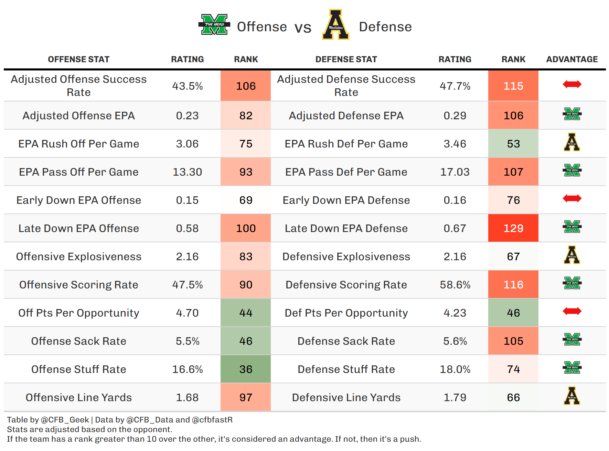Click the Appalachian State logo in the title
The width and height of the screenshot is (609, 451).
pos(335,25)
